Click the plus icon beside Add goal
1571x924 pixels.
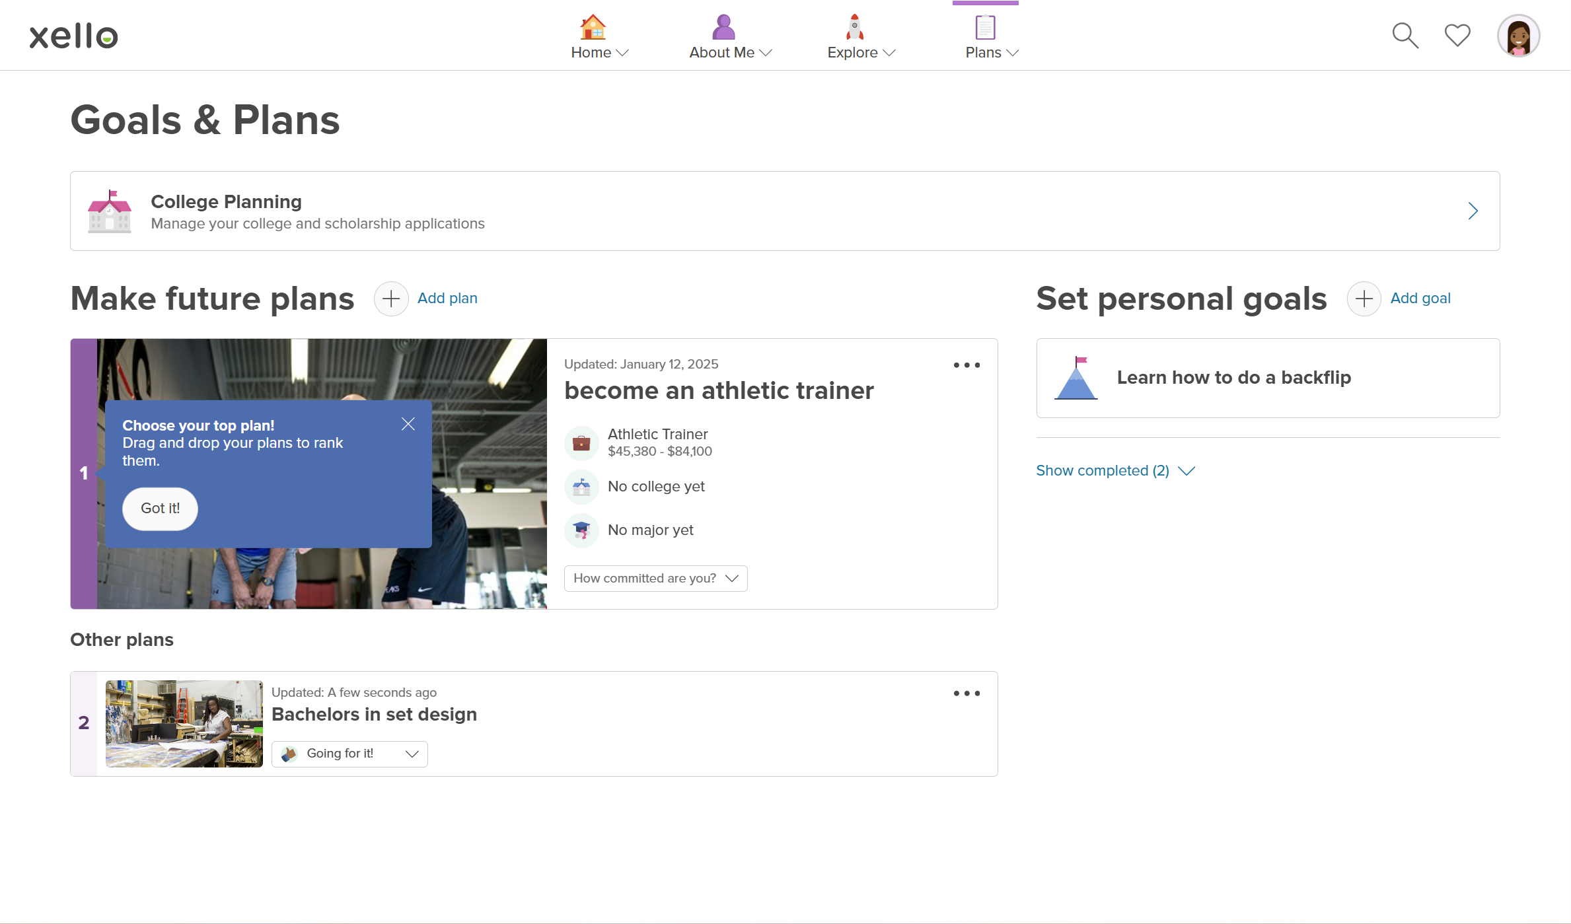tap(1364, 299)
